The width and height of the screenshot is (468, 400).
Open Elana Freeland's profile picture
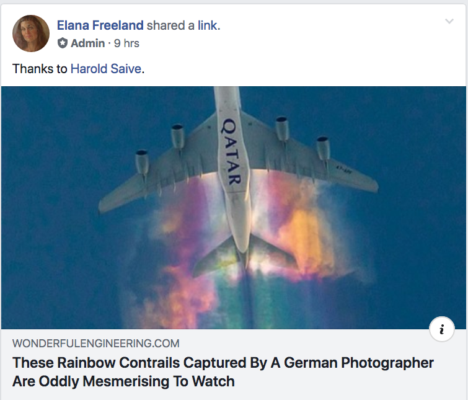coord(31,33)
